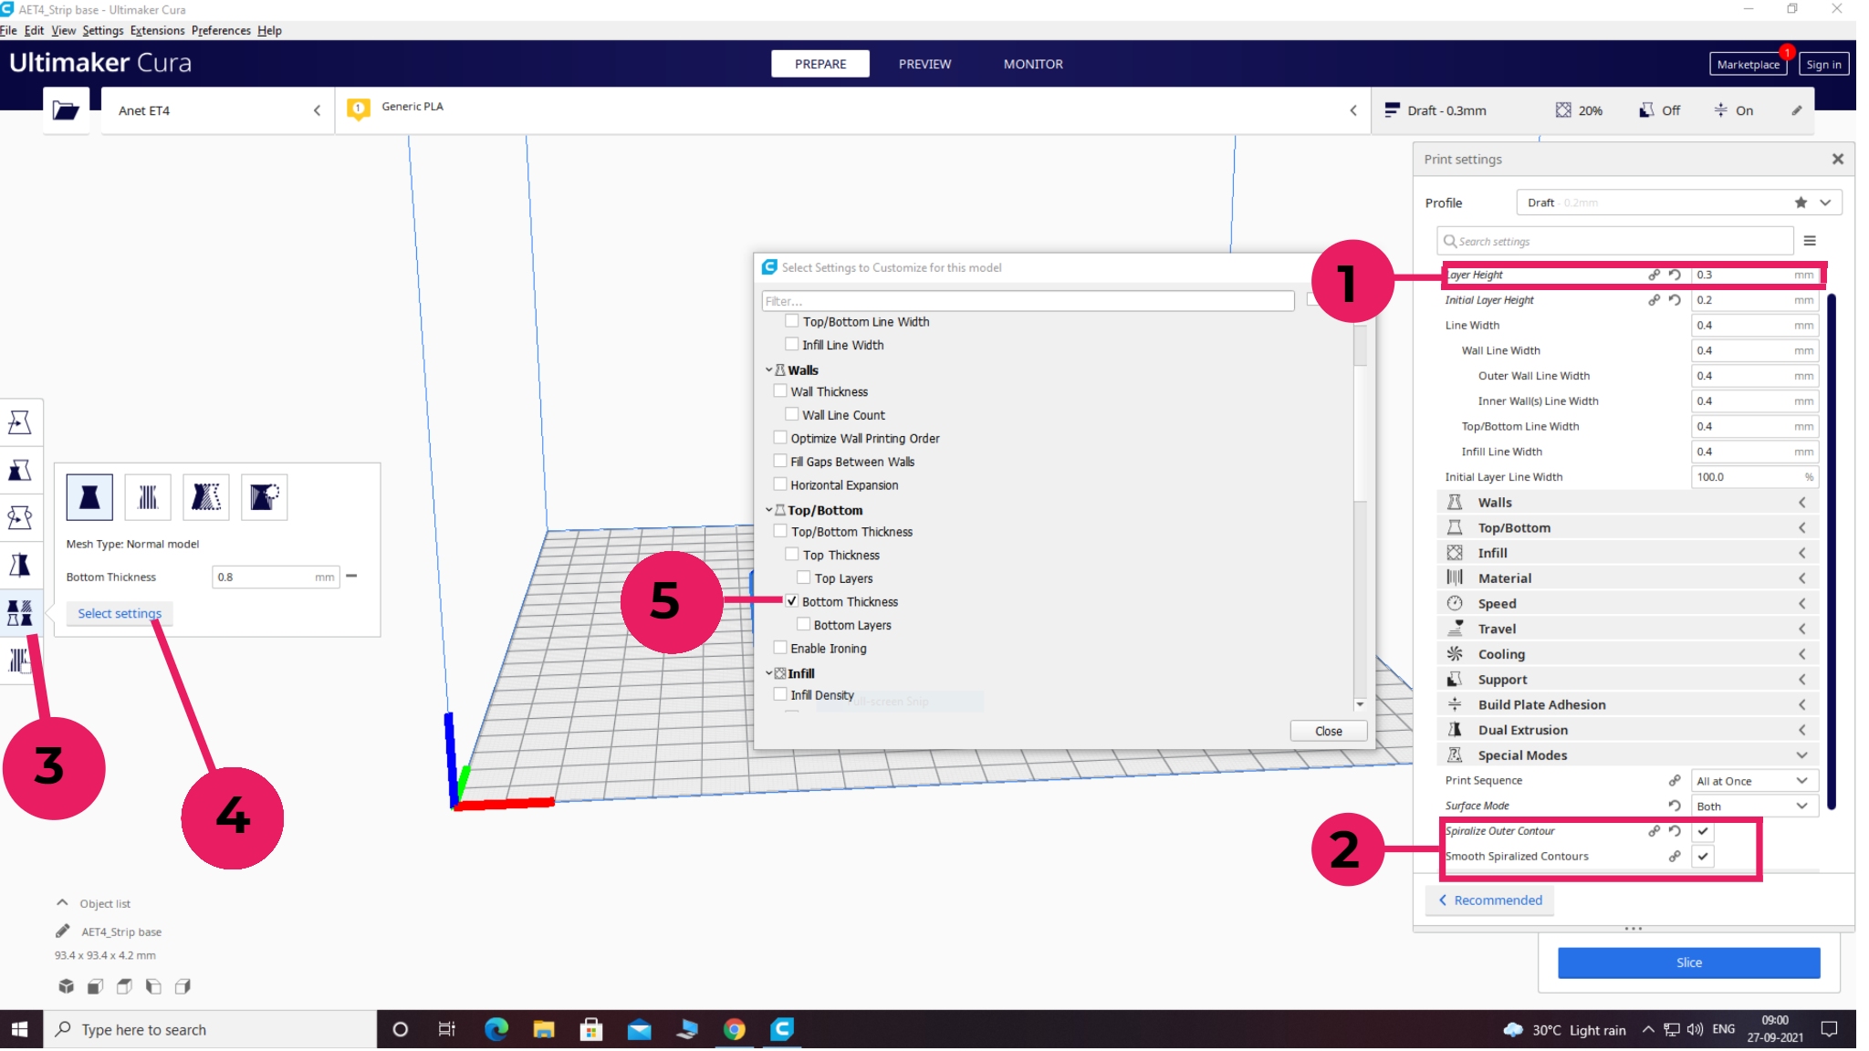Select the Mirror tool in left toolbar
1869x1051 pixels.
coord(19,565)
